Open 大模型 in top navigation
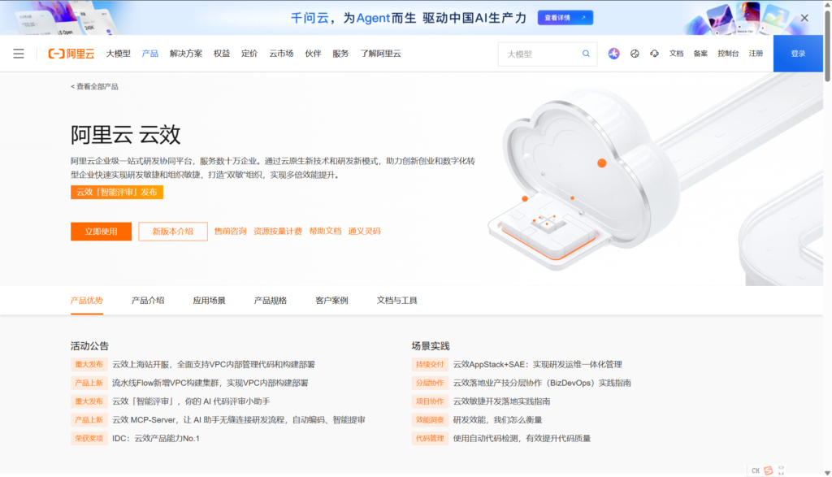832x477 pixels. point(119,54)
